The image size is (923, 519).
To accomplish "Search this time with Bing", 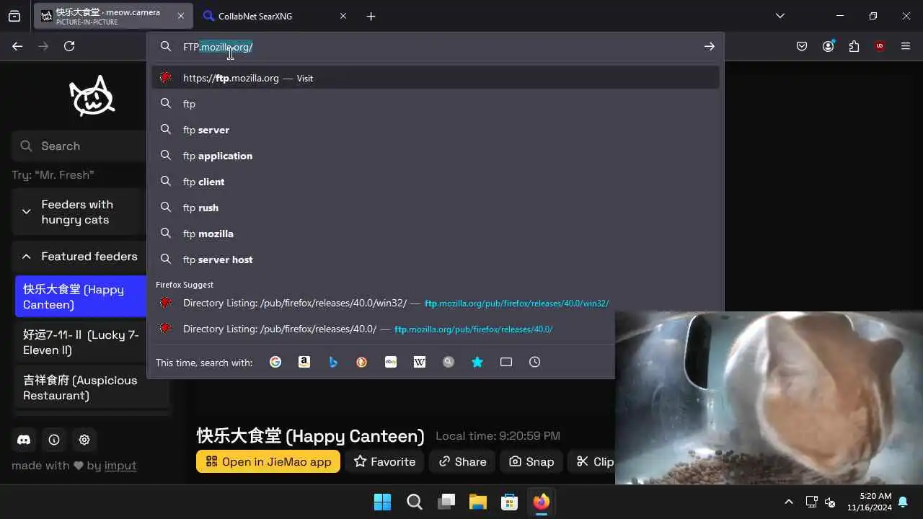I will (x=333, y=362).
